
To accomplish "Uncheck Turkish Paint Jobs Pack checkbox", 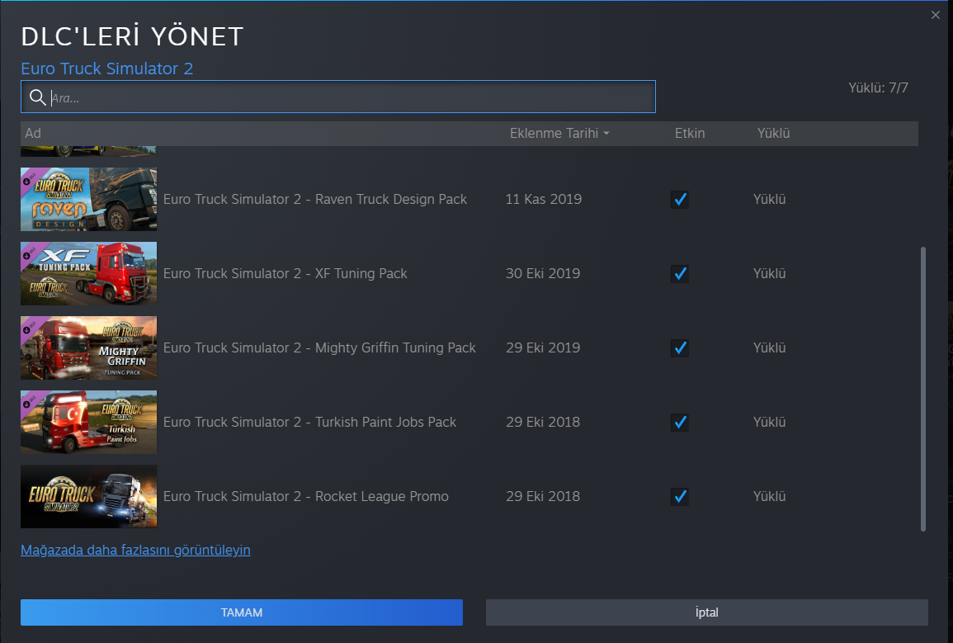I will [x=680, y=422].
